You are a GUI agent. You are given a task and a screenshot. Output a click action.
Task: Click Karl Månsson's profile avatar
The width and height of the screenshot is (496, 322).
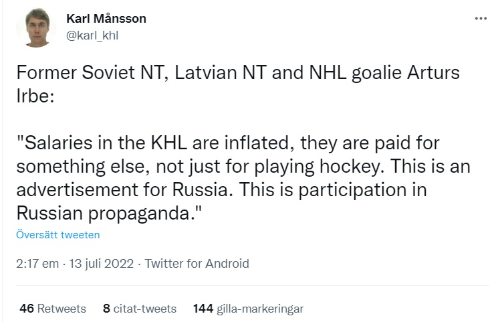[36, 27]
